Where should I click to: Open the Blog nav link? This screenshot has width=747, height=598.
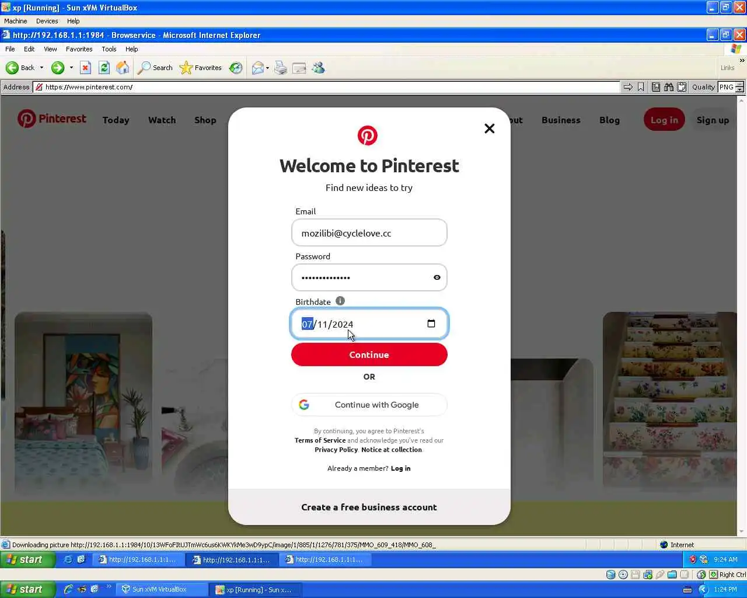click(x=609, y=120)
